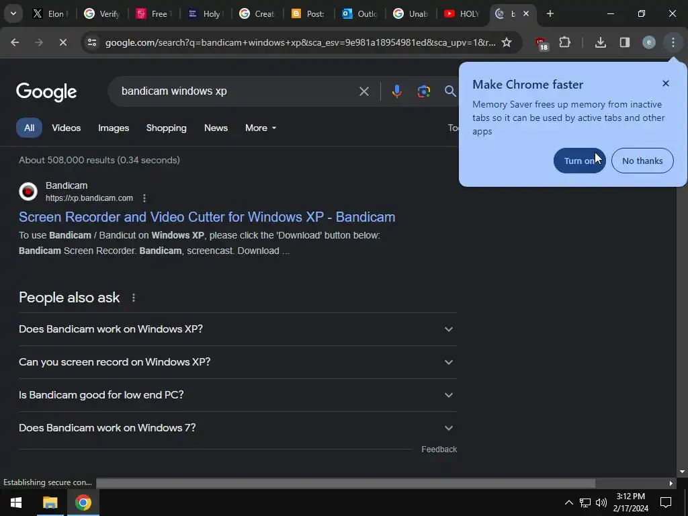Switch to the Unab Google tab
The width and height of the screenshot is (688, 516).
411,13
